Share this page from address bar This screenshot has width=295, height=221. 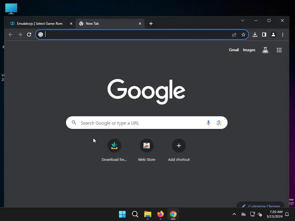click(234, 35)
